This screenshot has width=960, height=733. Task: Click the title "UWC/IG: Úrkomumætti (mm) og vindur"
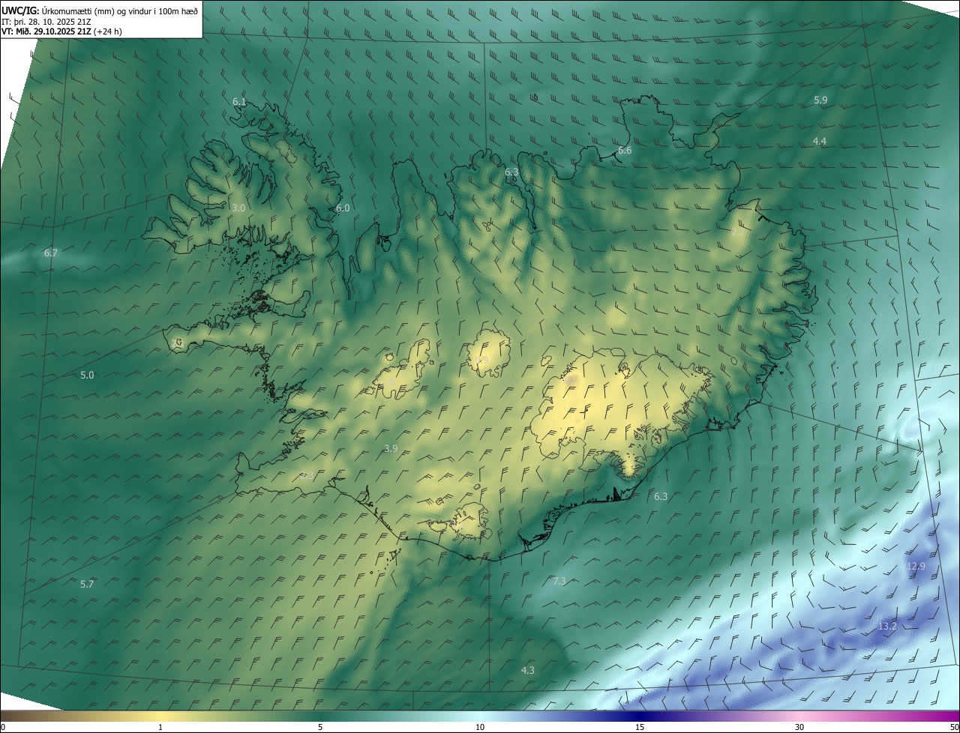[x=100, y=10]
